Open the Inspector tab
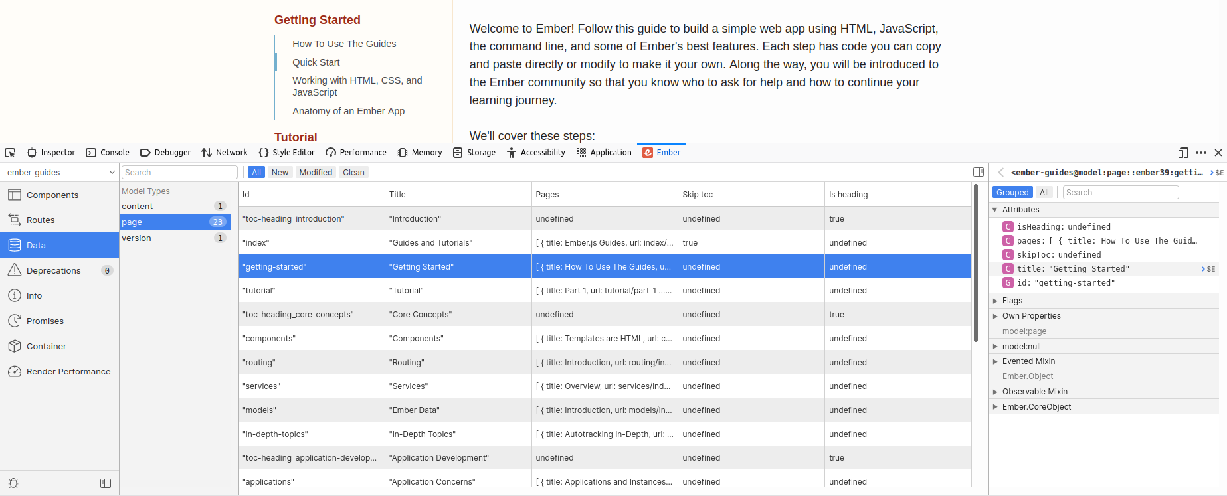 point(51,153)
